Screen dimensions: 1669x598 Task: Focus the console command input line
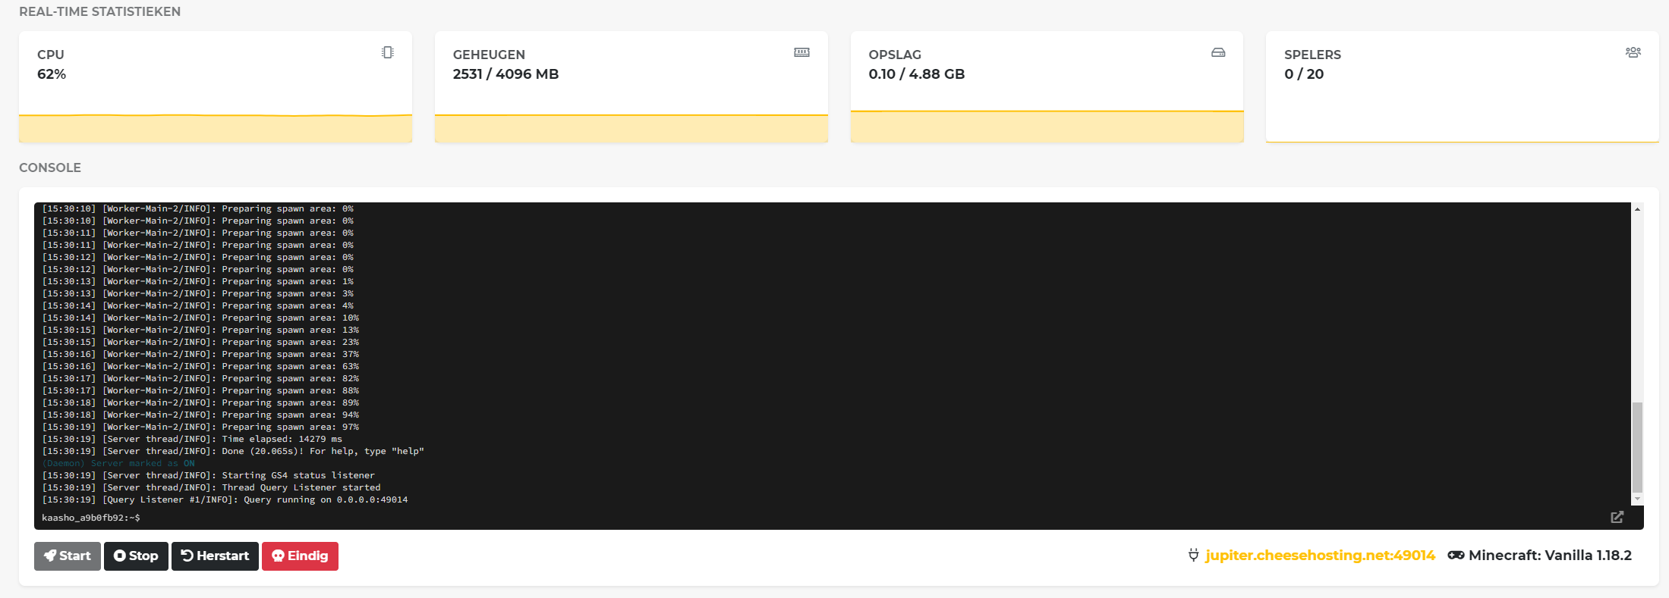pyautogui.click(x=759, y=518)
